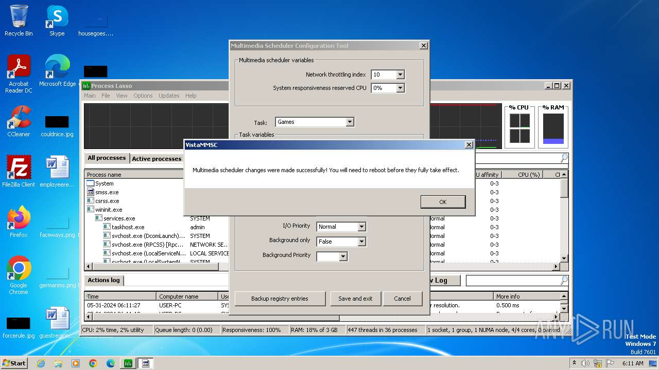The image size is (659, 370).
Task: Select the employeere Word document icon
Action: (57, 172)
